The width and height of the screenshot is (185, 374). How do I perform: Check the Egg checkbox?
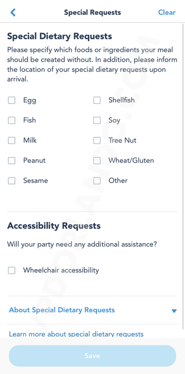point(12,100)
